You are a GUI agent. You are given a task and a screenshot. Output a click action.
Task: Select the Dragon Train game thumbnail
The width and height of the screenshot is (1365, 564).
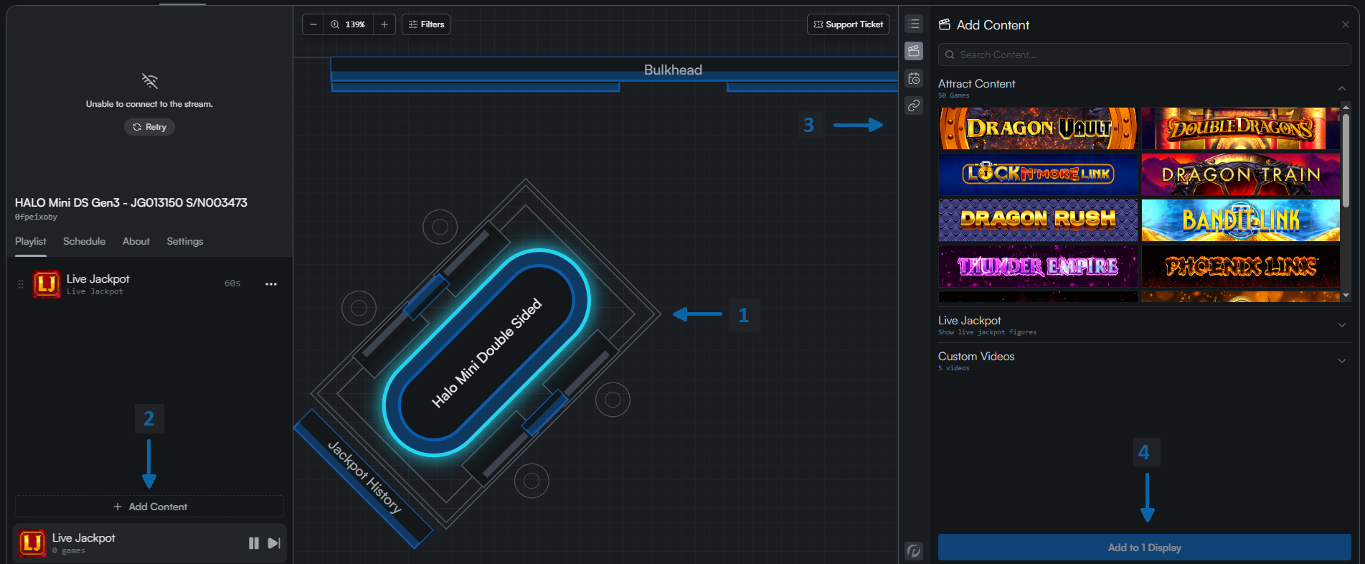click(1240, 174)
